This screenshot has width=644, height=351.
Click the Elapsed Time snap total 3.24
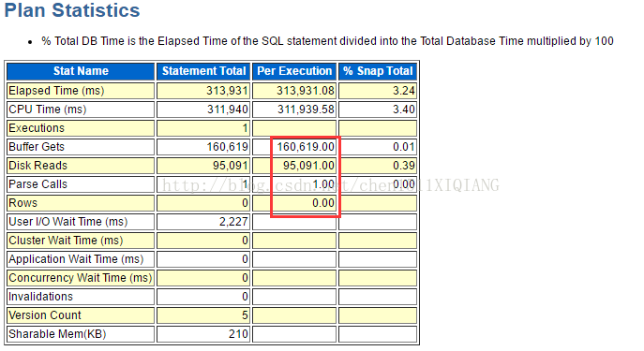[x=404, y=91]
